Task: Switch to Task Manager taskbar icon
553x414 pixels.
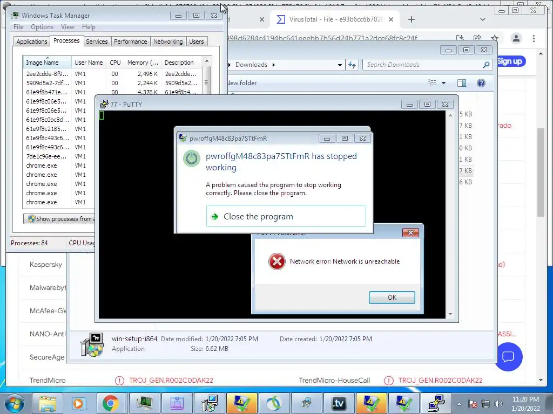Action: pyautogui.click(x=144, y=403)
